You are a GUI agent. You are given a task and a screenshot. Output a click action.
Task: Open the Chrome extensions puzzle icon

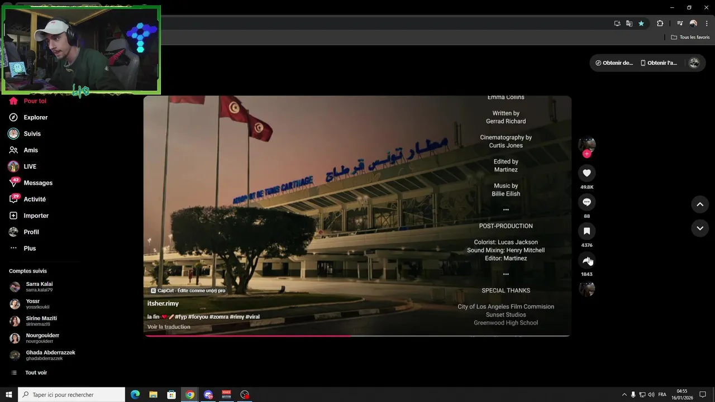click(660, 23)
